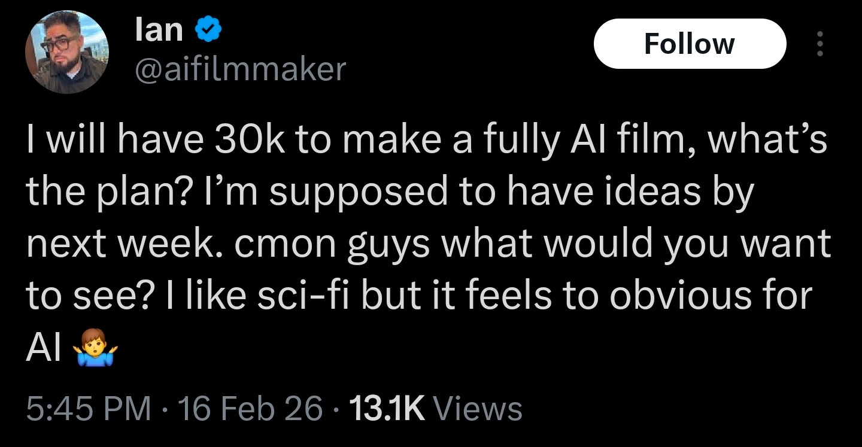Image resolution: width=862 pixels, height=447 pixels.
Task: Click the word "Views" label
Action: [x=478, y=409]
